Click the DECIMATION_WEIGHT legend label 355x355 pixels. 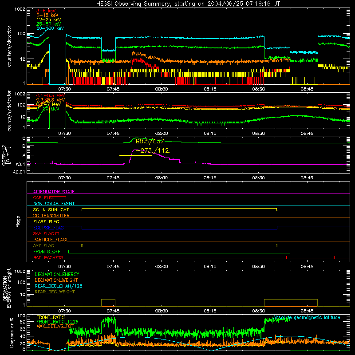[x=56, y=280]
